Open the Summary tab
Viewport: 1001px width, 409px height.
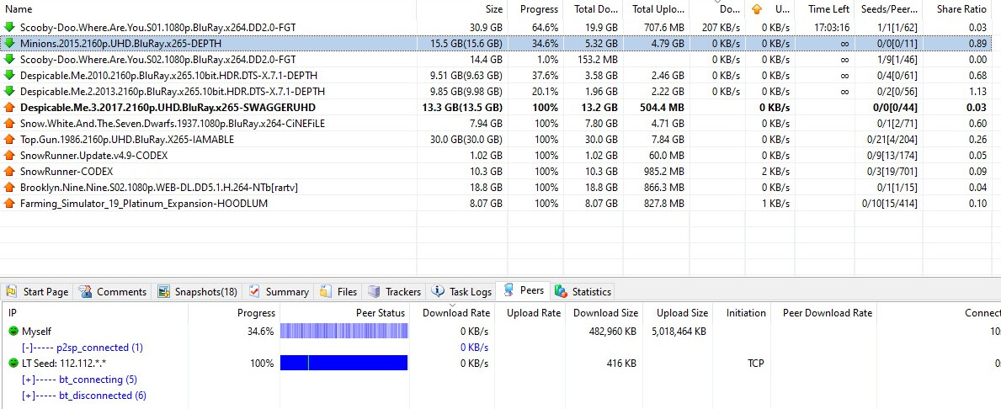279,292
